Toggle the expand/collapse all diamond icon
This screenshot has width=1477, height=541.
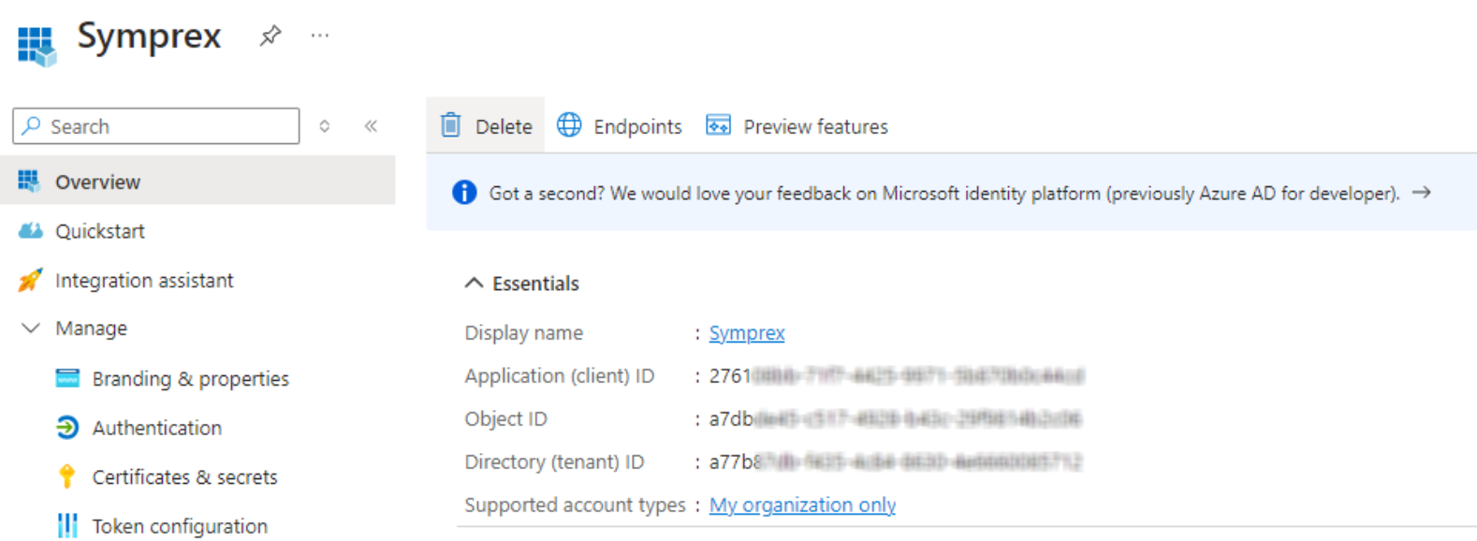click(325, 126)
